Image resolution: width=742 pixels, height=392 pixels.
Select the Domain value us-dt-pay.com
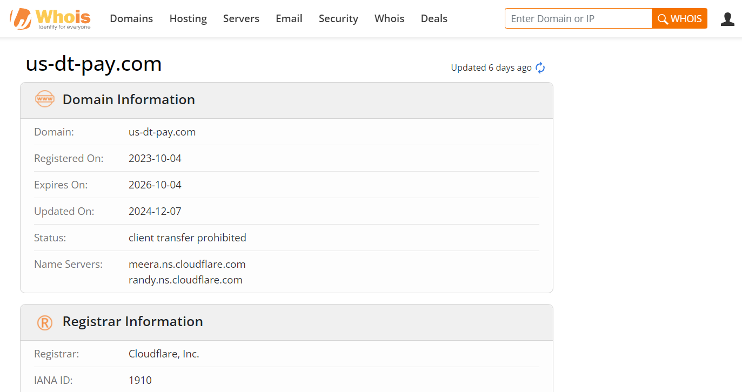coord(162,132)
